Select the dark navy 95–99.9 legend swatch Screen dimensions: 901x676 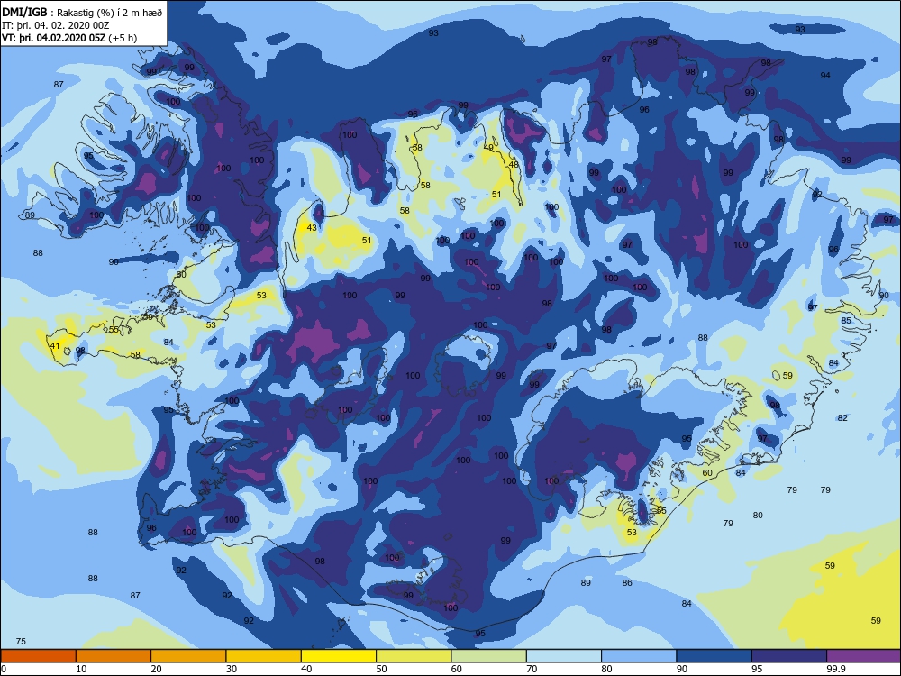click(789, 656)
